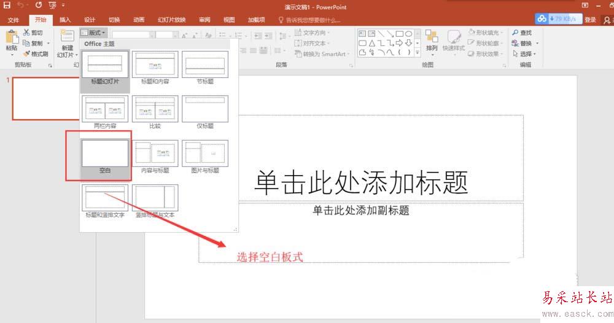
Task: Select the Down Arrow shape in gallery
Action: [x=408, y=43]
